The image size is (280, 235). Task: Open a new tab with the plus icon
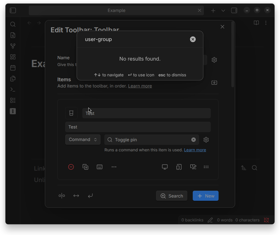tap(213, 11)
